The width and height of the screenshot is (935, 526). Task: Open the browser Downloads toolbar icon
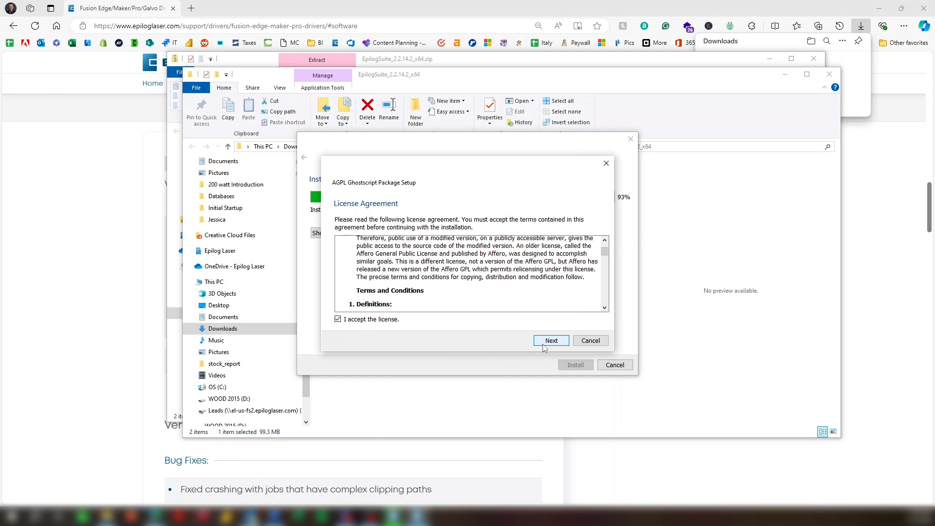860,26
